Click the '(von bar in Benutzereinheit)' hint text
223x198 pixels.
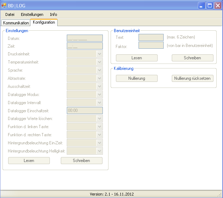click(x=190, y=46)
